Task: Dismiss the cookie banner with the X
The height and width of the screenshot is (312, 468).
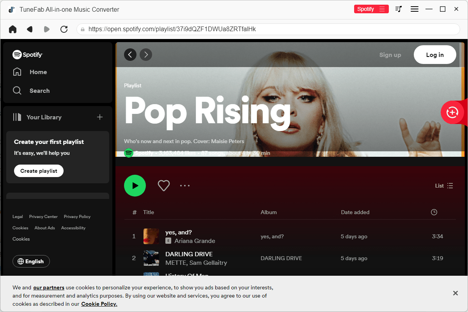Action: point(455,293)
